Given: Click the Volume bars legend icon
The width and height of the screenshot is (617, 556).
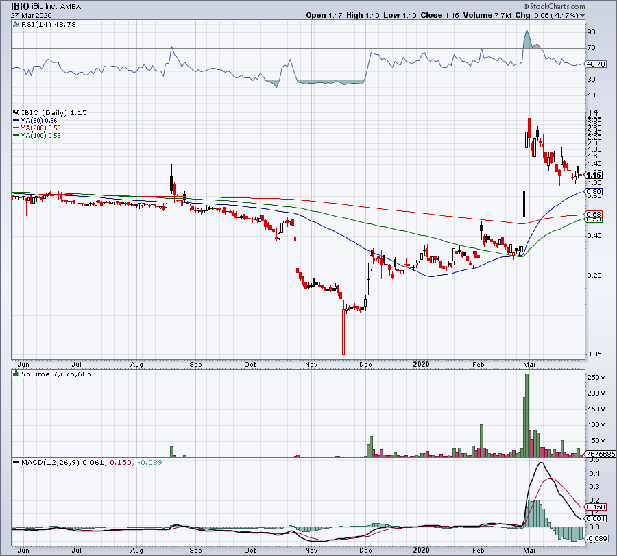Looking at the screenshot, I should coord(16,374).
